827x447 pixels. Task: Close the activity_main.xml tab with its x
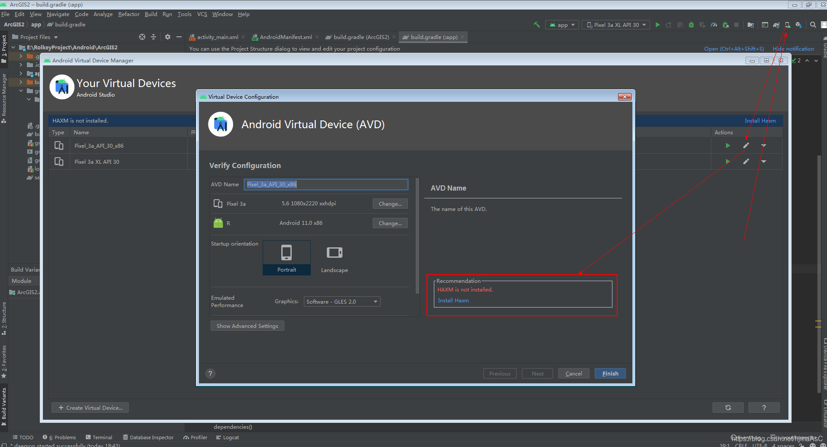243,37
